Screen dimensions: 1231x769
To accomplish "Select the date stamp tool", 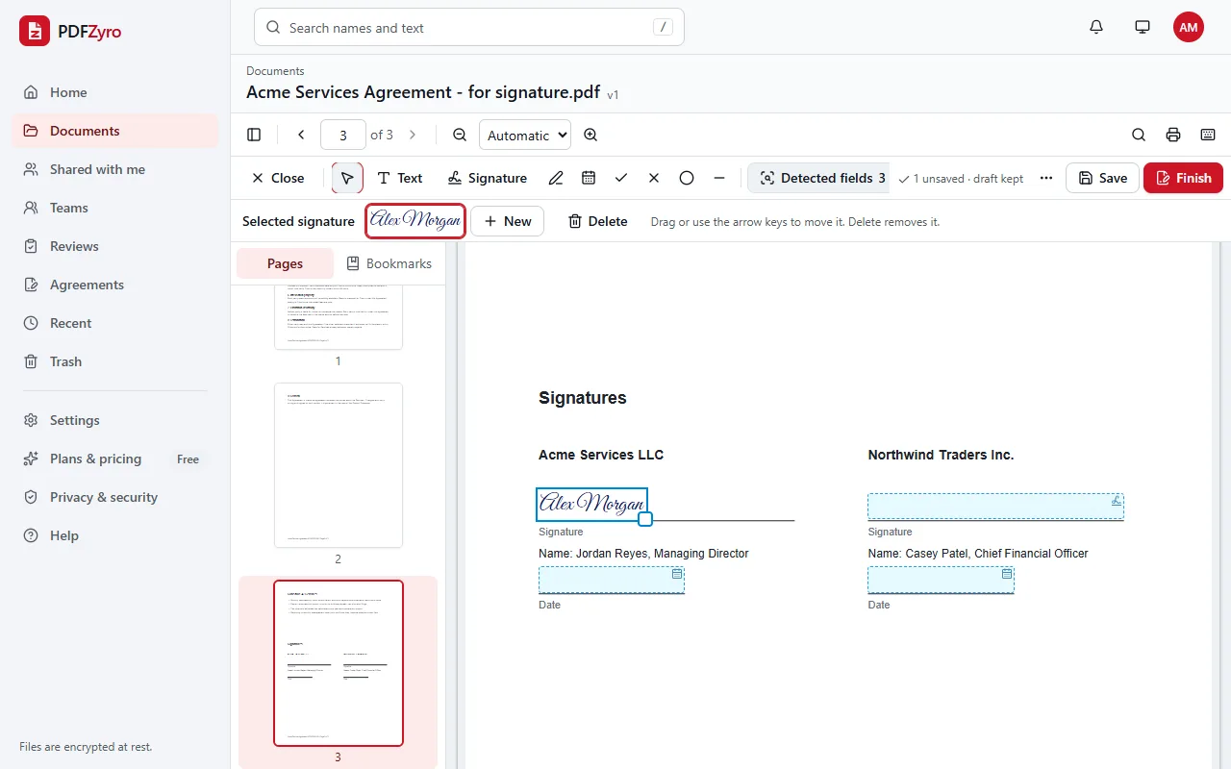I will (589, 178).
